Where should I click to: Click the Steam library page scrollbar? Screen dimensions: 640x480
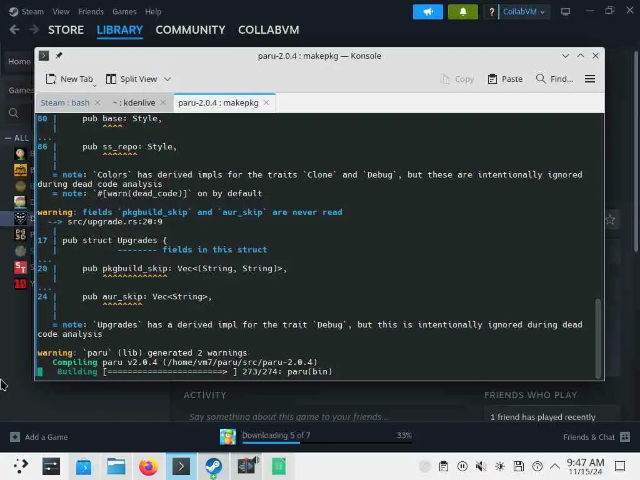(x=636, y=151)
